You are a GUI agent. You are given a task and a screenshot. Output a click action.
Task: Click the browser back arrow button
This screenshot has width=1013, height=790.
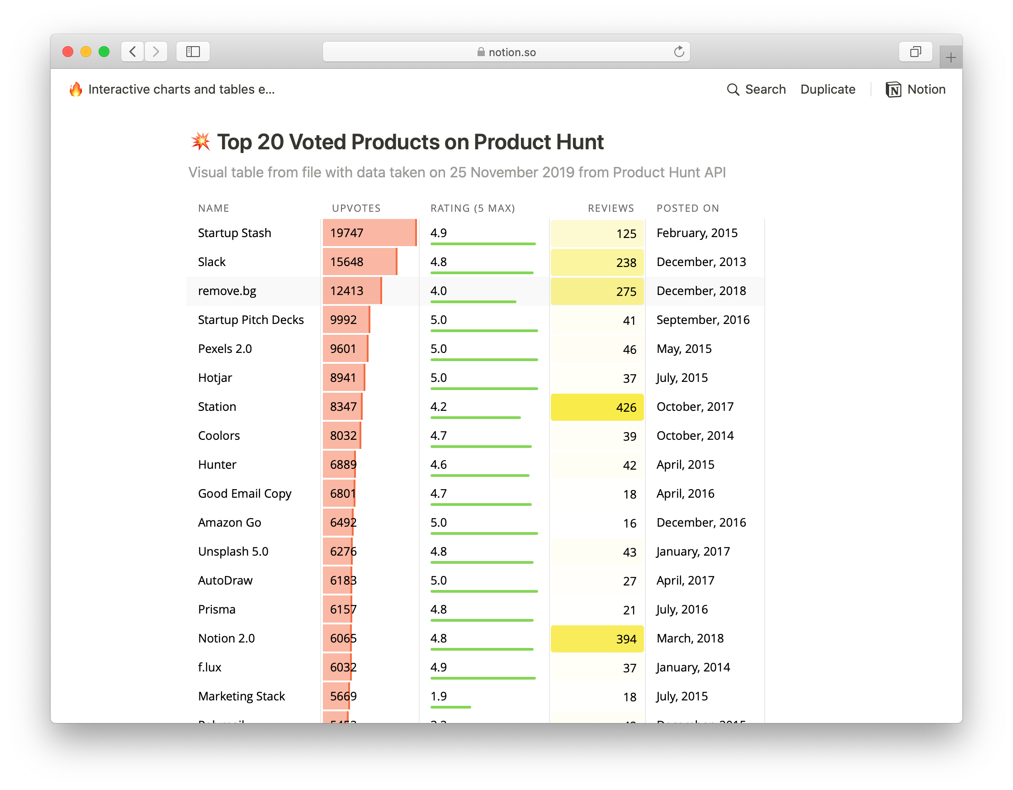[x=133, y=52]
